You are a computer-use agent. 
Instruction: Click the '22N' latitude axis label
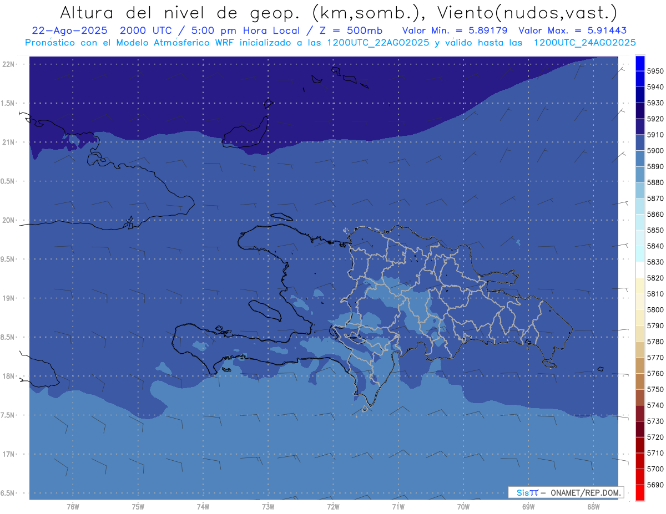click(x=9, y=64)
